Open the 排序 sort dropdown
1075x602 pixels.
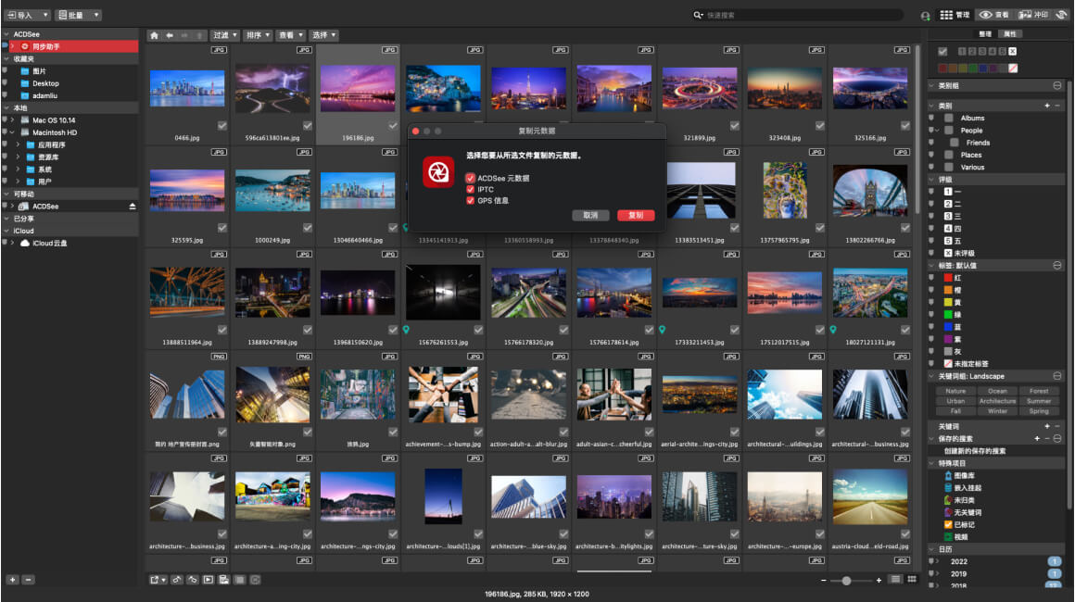pos(258,35)
